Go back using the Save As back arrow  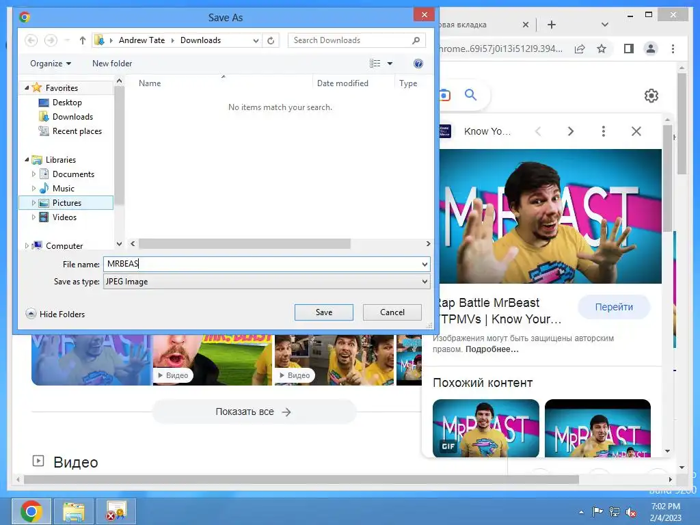coord(31,40)
